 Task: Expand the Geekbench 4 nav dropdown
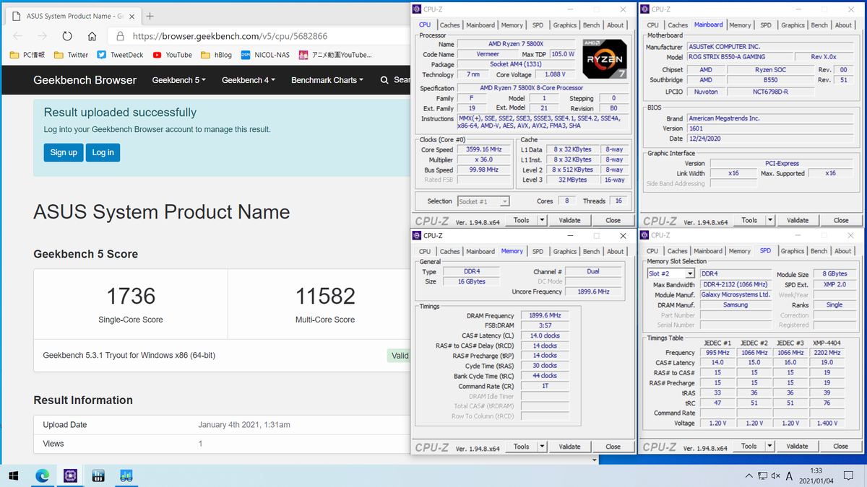point(249,80)
